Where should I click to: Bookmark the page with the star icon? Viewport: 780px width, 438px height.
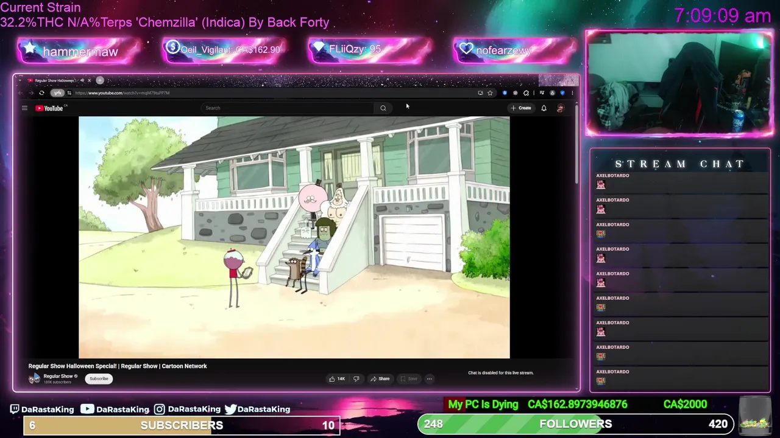490,93
